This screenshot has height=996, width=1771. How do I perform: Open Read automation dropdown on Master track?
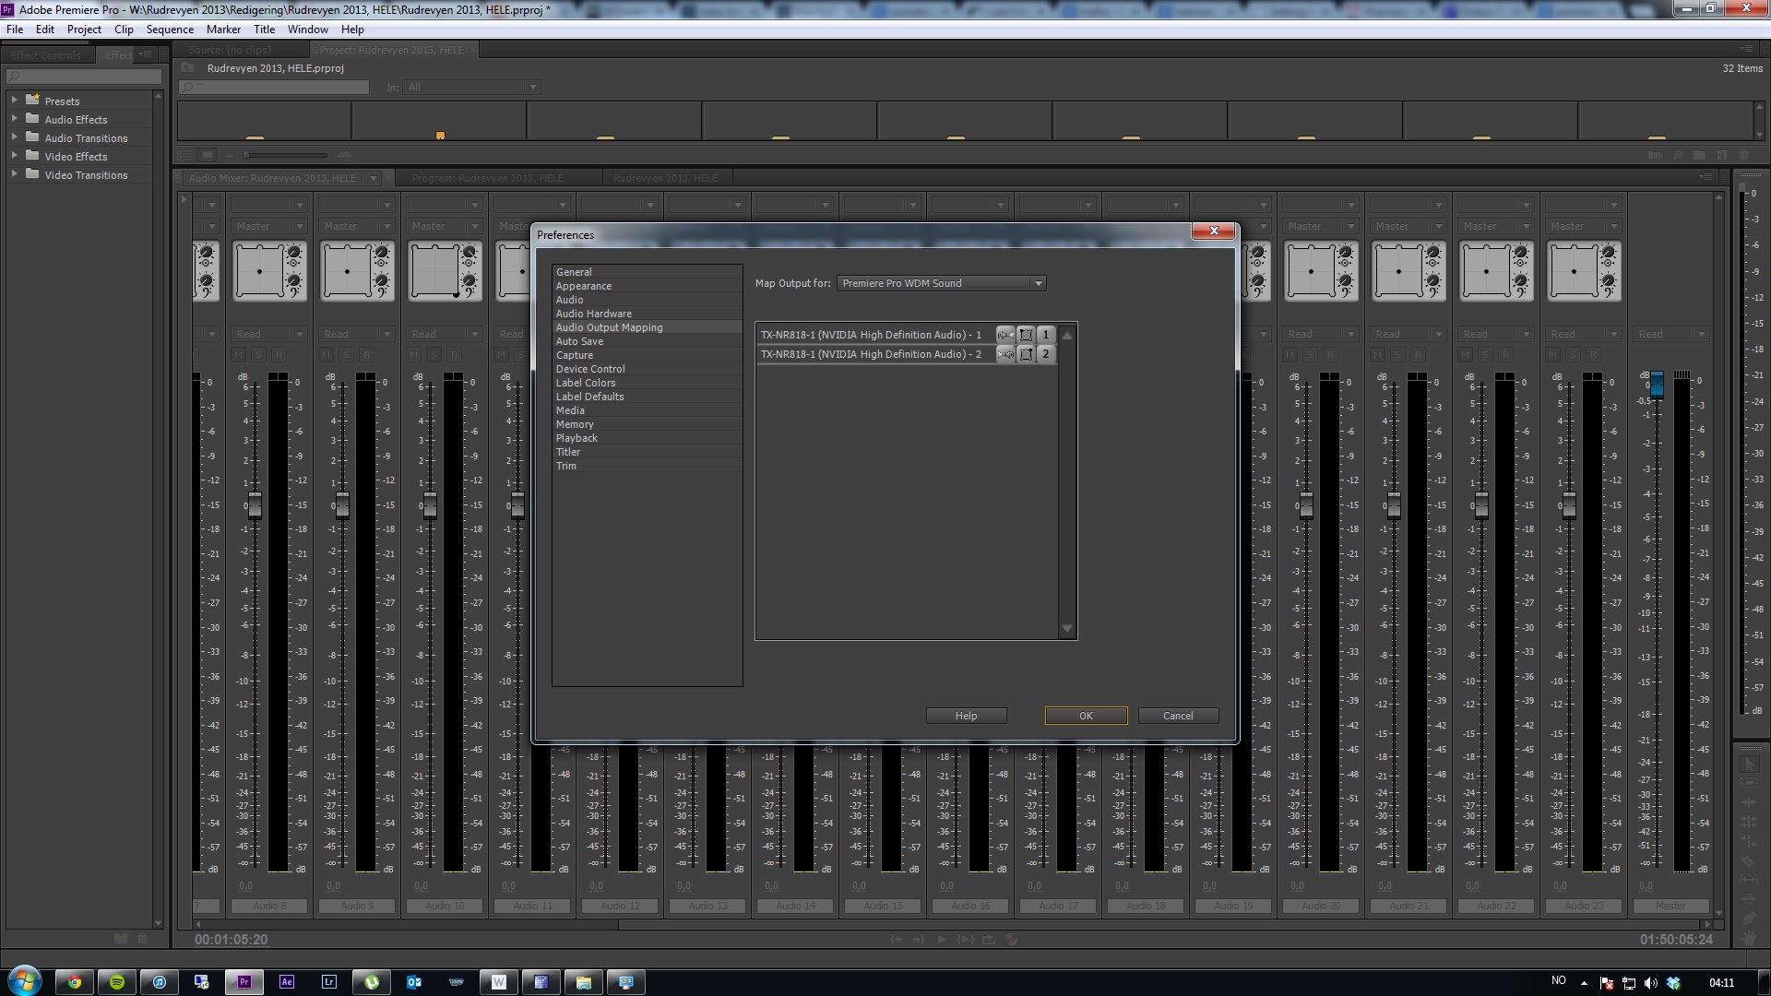coord(1670,334)
